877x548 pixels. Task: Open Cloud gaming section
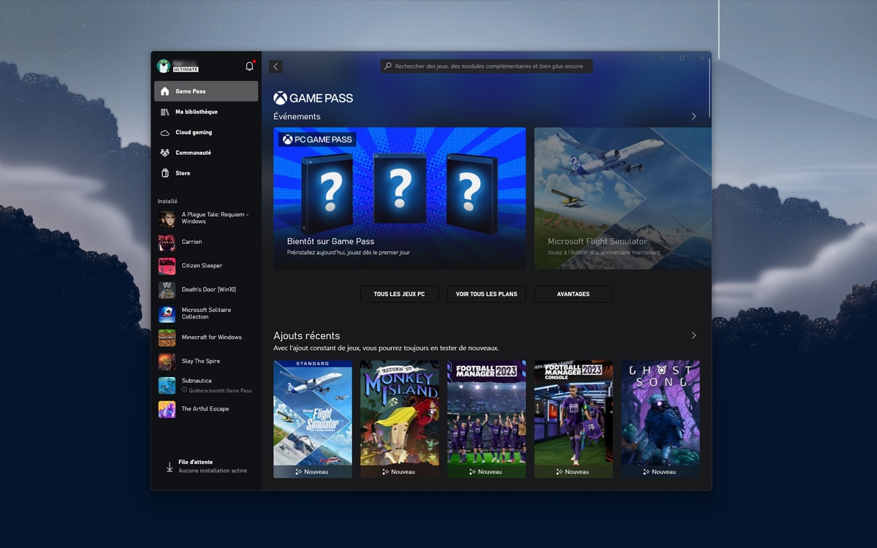pos(206,132)
